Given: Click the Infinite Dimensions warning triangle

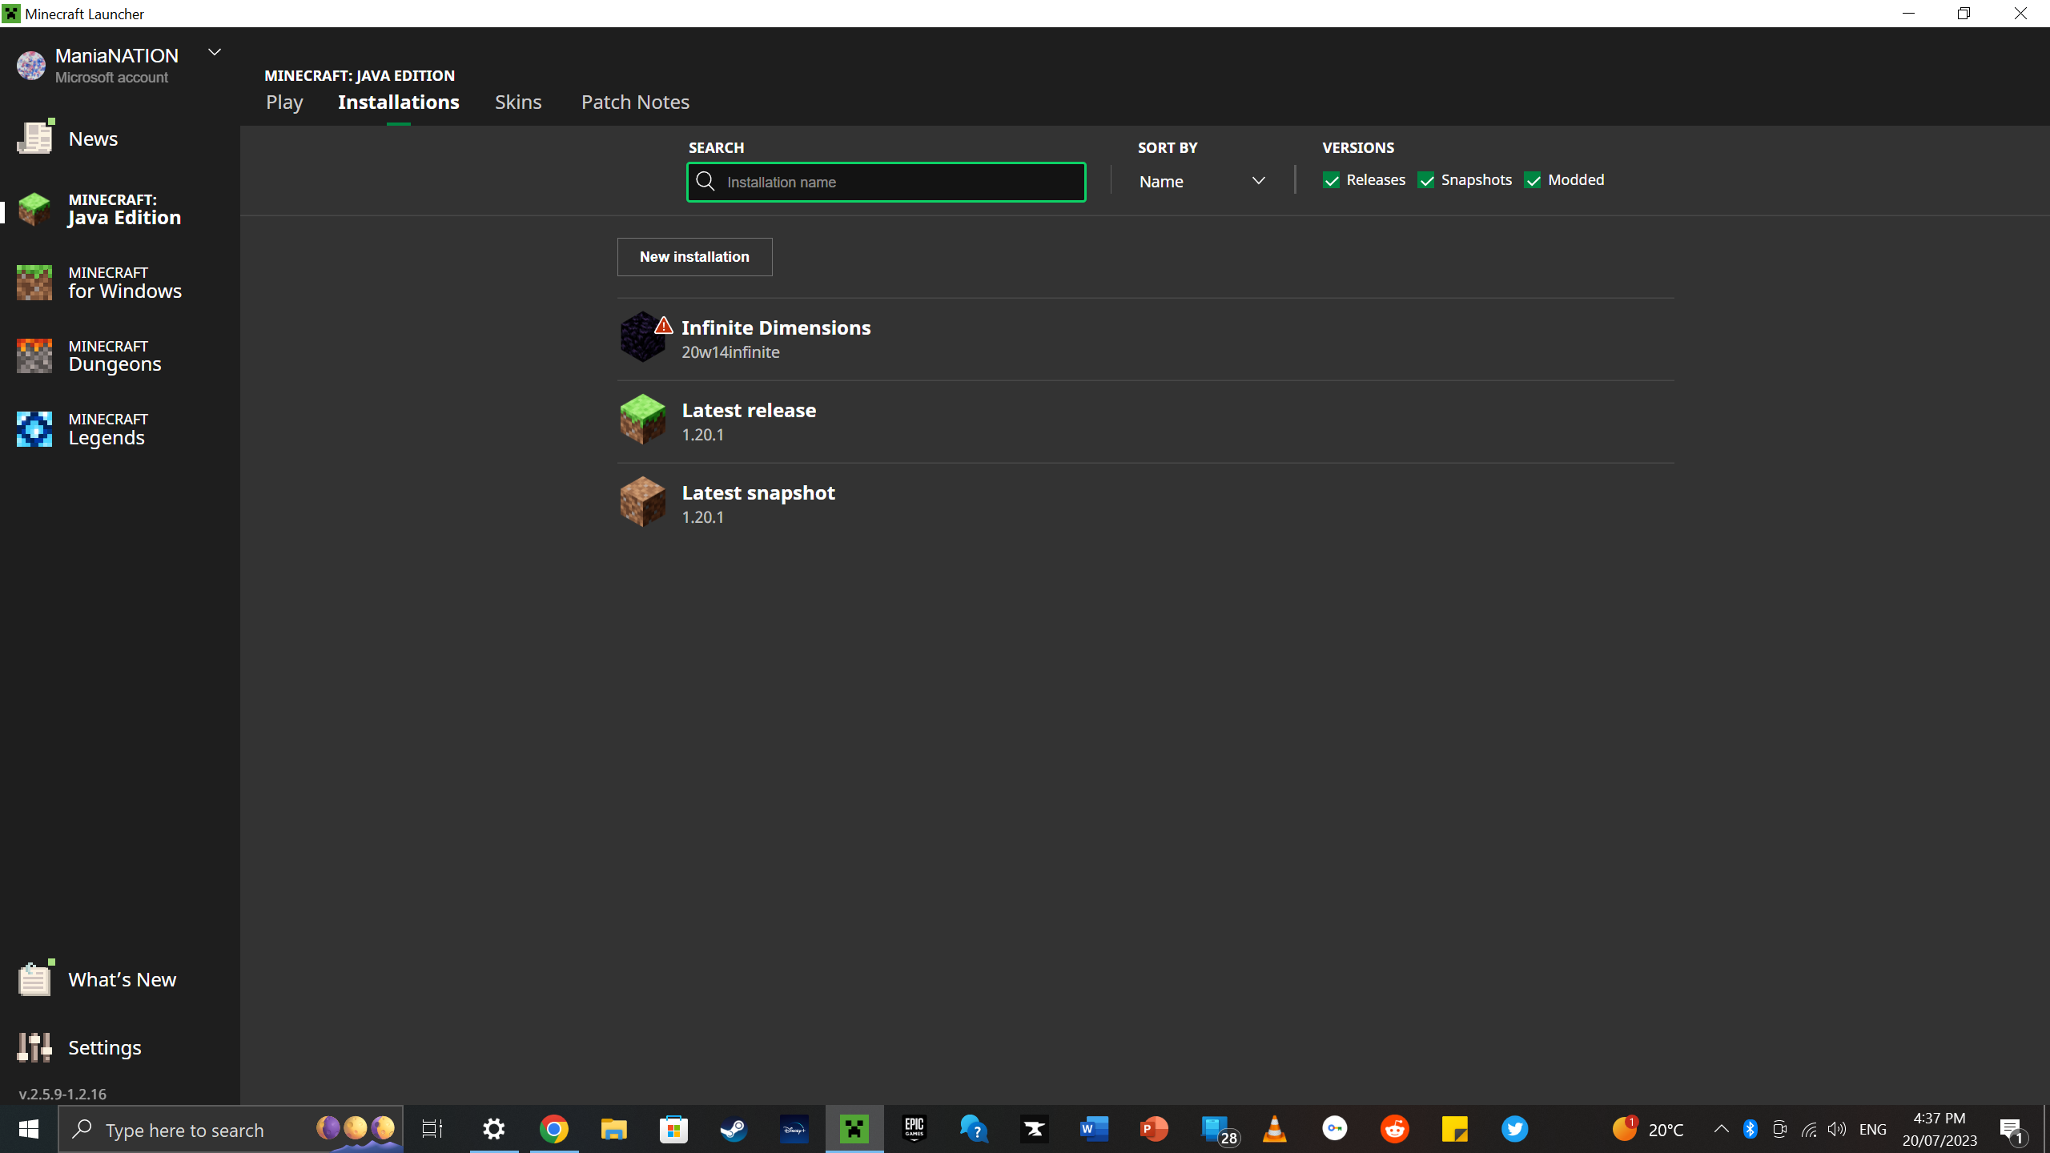Looking at the screenshot, I should (664, 325).
